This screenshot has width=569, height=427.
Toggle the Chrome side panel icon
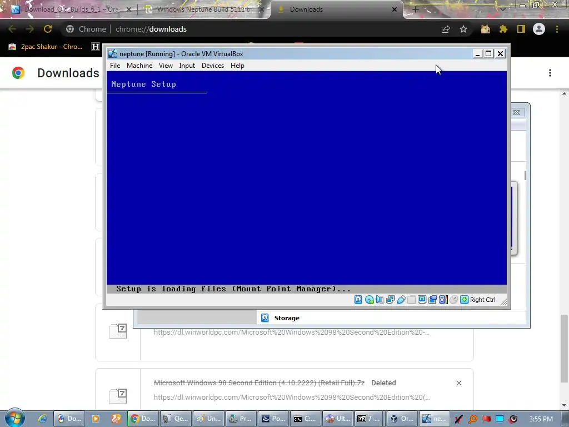[x=521, y=29]
